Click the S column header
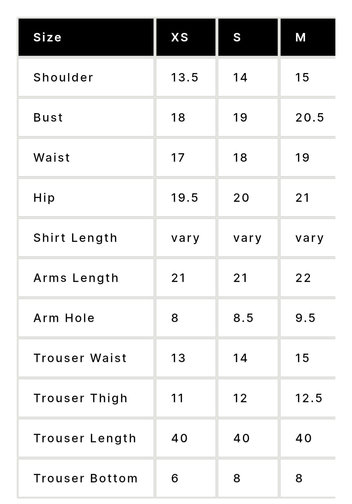352x504 pixels. click(x=248, y=37)
